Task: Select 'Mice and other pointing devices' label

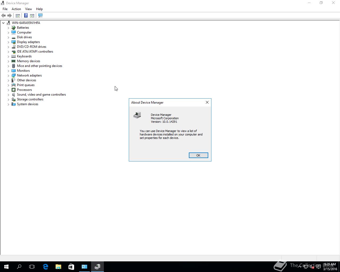Action: click(40, 66)
